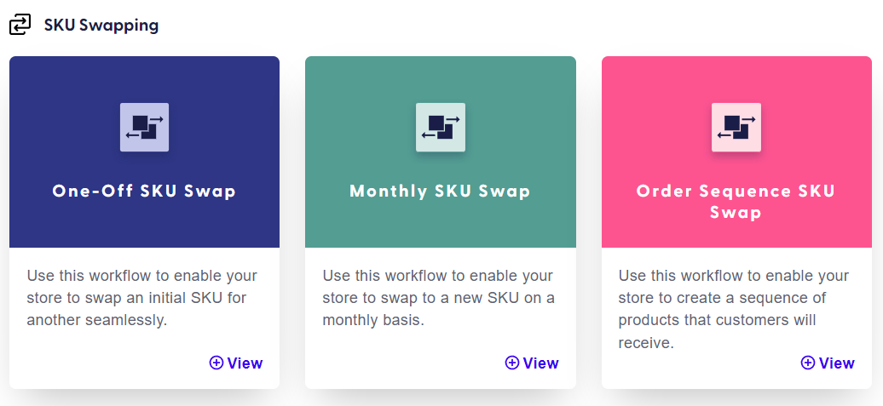Click plus icon beside Order Sequence View

[x=807, y=363]
